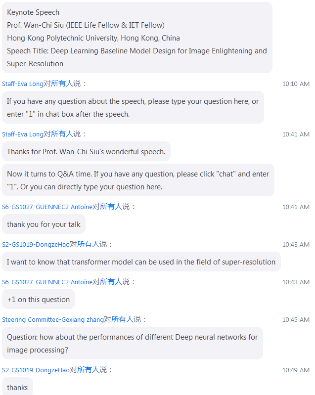Select the transformer model super-resolution question bubble
Screen dimensions: 315x395
[141, 262]
